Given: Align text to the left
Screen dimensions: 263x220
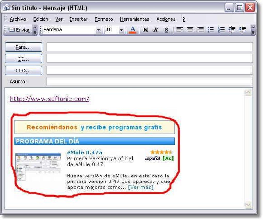Looking at the screenshot, I should coord(179,30).
